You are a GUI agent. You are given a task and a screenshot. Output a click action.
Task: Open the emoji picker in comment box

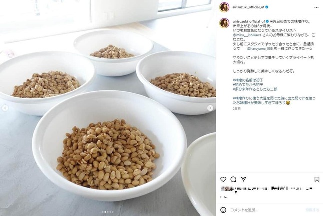(223, 210)
